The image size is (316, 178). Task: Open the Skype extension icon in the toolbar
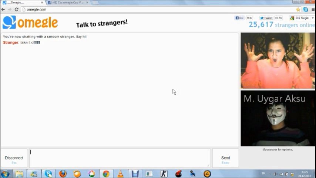point(306,10)
